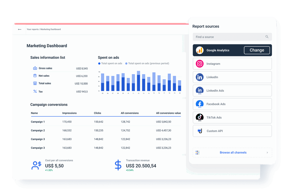
Task: Select the Custom API icon
Action: pyautogui.click(x=200, y=131)
